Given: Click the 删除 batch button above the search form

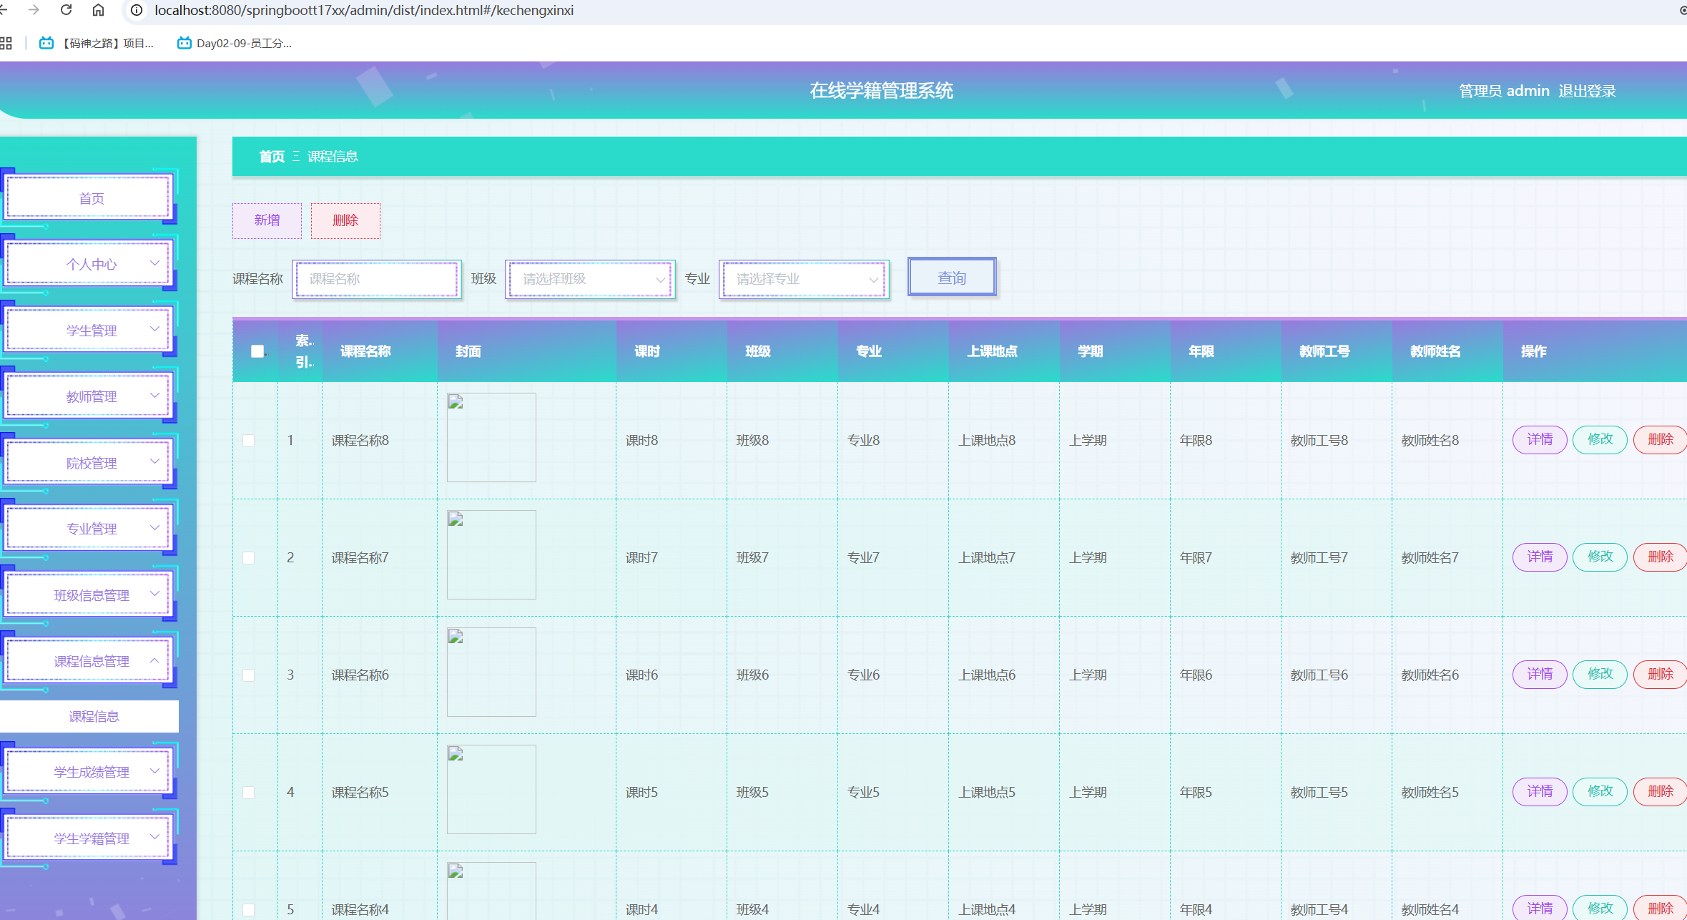Looking at the screenshot, I should (x=345, y=220).
